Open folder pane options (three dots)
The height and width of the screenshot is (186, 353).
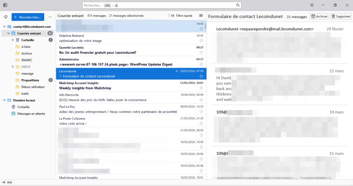(50, 17)
